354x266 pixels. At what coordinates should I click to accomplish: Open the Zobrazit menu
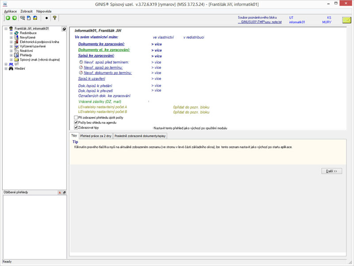(27, 11)
